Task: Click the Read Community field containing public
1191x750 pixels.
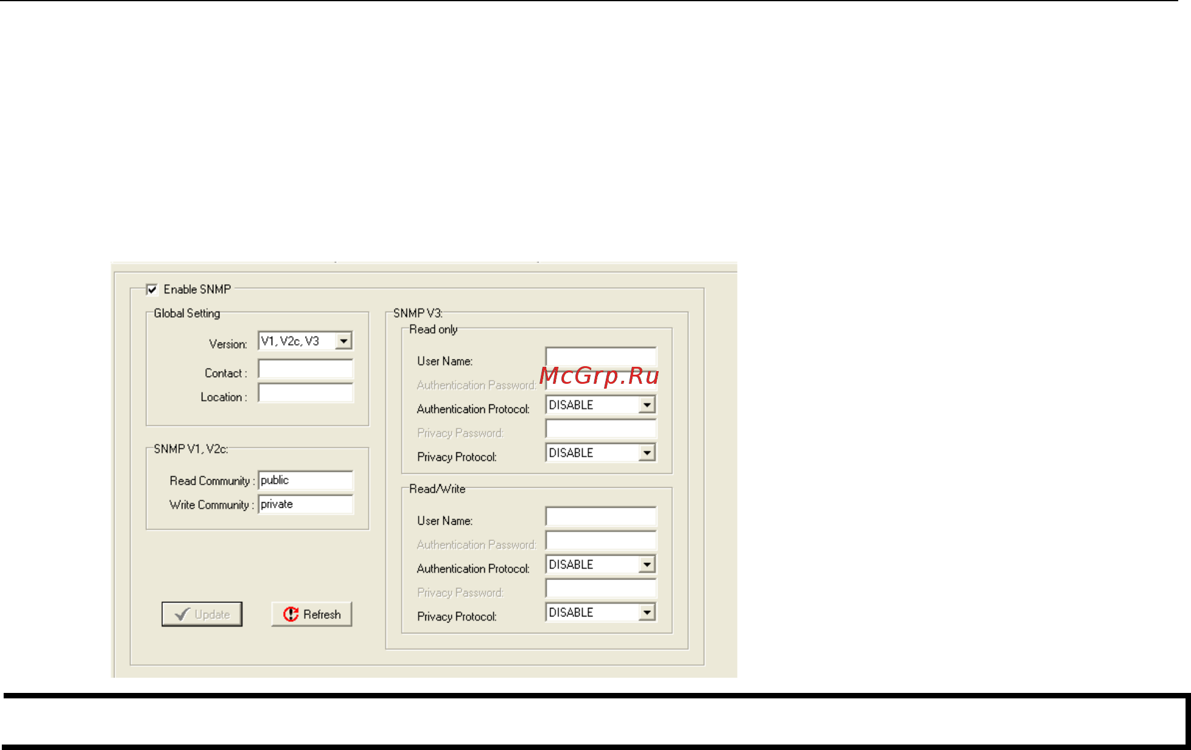Action: pos(305,480)
